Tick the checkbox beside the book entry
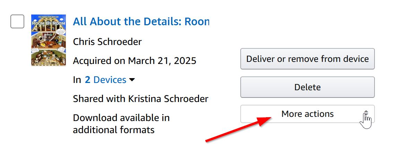Image resolution: width=404 pixels, height=158 pixels. pos(17,22)
